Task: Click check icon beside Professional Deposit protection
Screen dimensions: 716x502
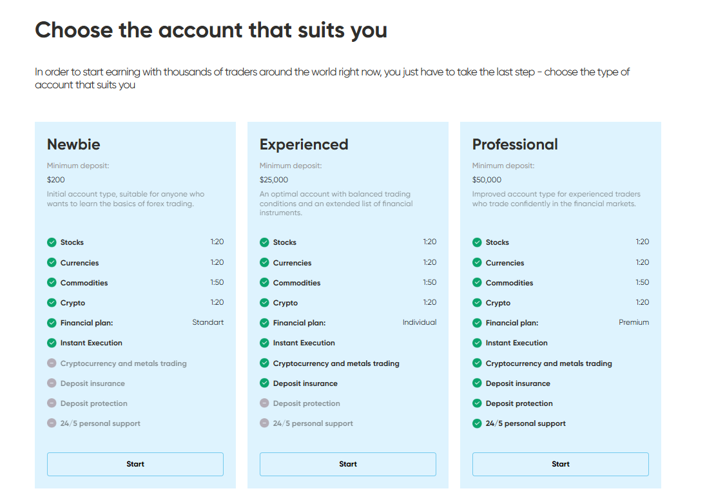Action: pos(477,403)
